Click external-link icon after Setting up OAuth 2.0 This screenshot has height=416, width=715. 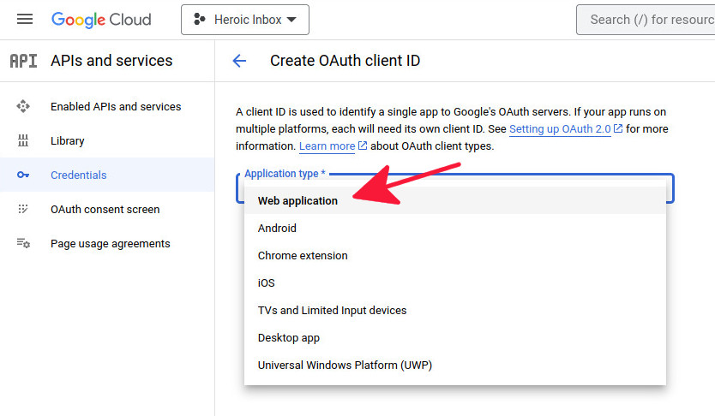[x=618, y=128]
